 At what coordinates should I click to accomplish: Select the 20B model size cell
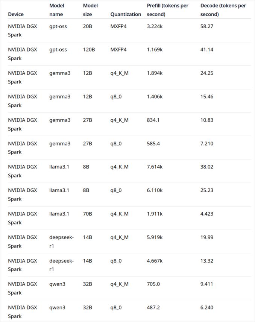point(88,26)
